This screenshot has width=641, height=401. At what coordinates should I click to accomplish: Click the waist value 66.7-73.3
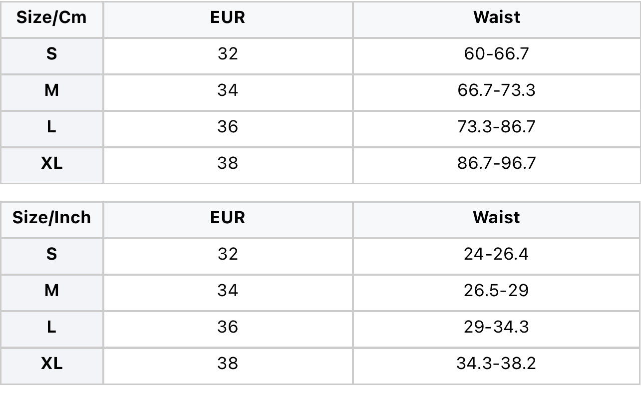coord(497,90)
